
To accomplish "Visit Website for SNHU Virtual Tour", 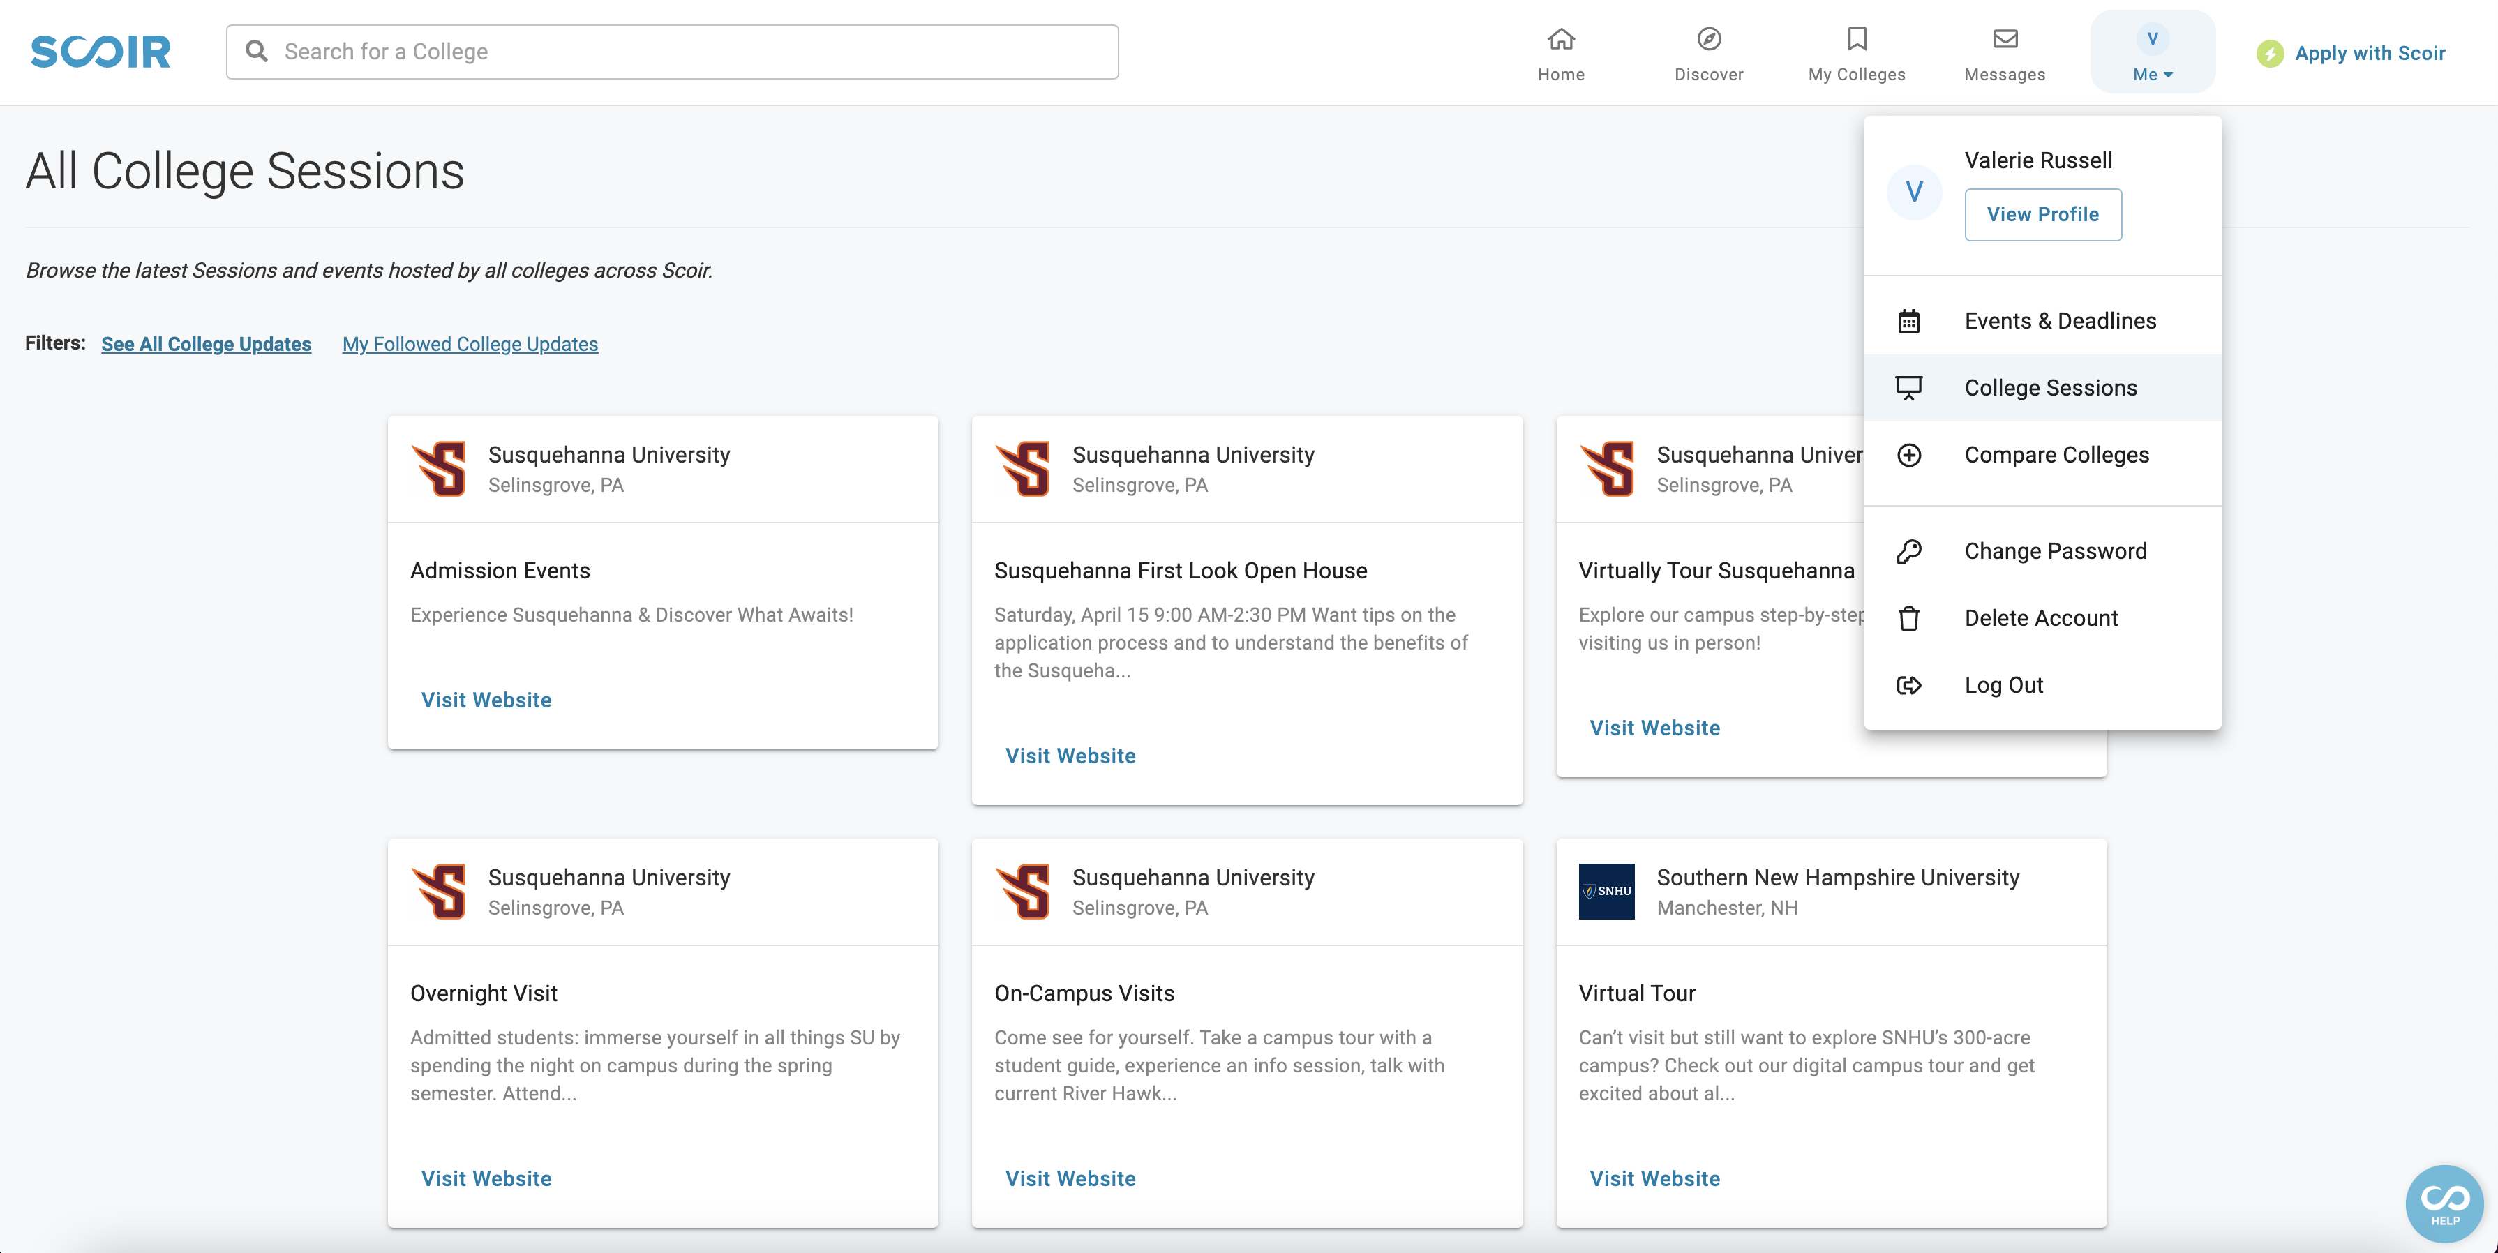I will [1654, 1178].
